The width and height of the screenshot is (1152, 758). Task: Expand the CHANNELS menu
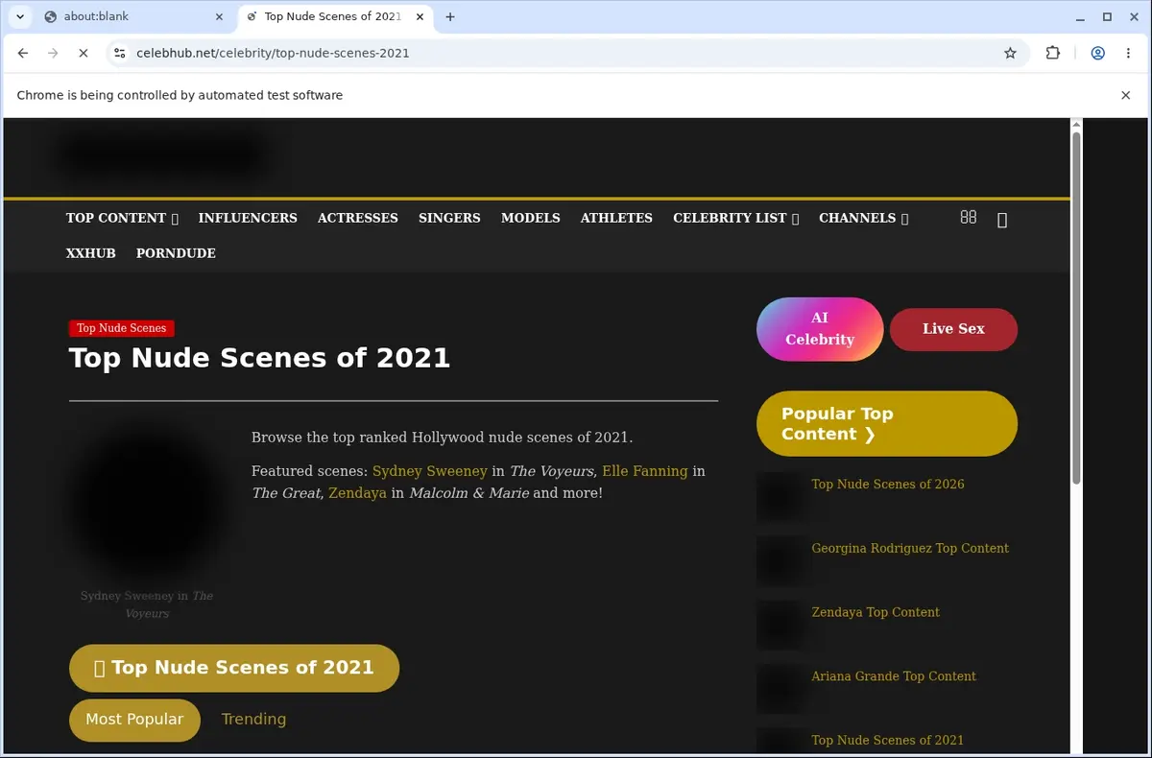point(863,218)
